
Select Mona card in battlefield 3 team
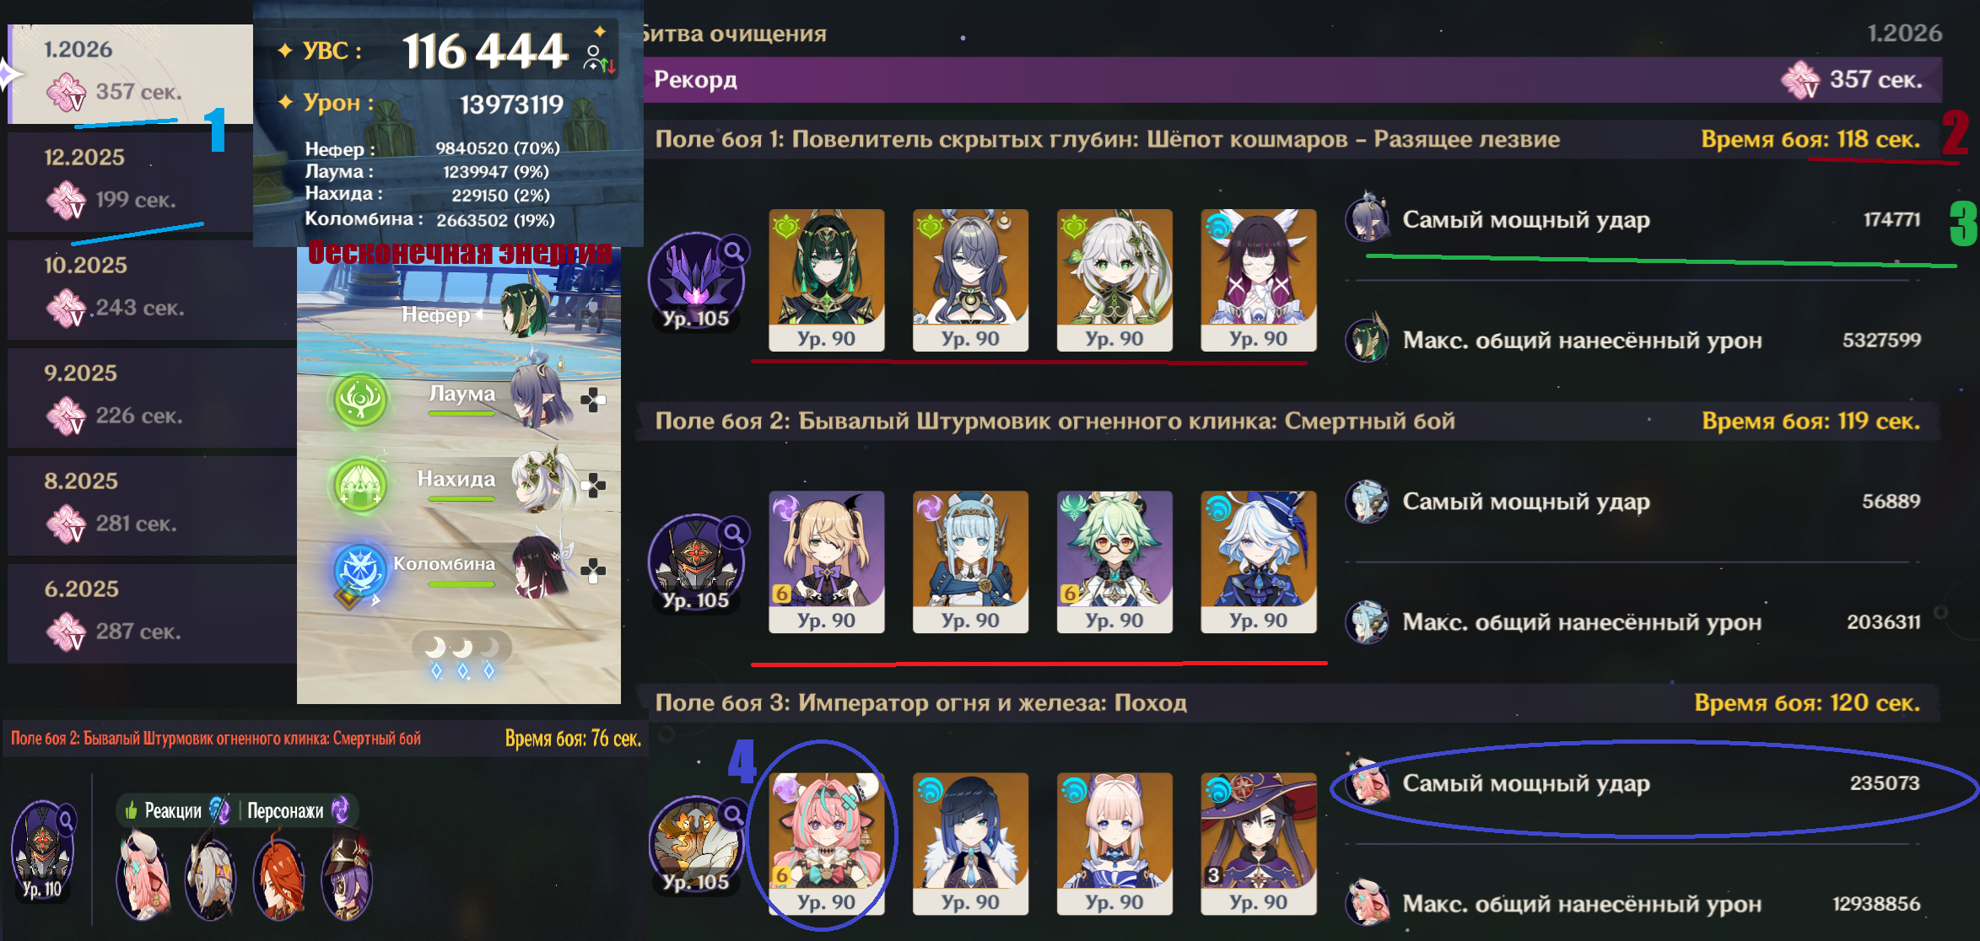click(x=1259, y=843)
